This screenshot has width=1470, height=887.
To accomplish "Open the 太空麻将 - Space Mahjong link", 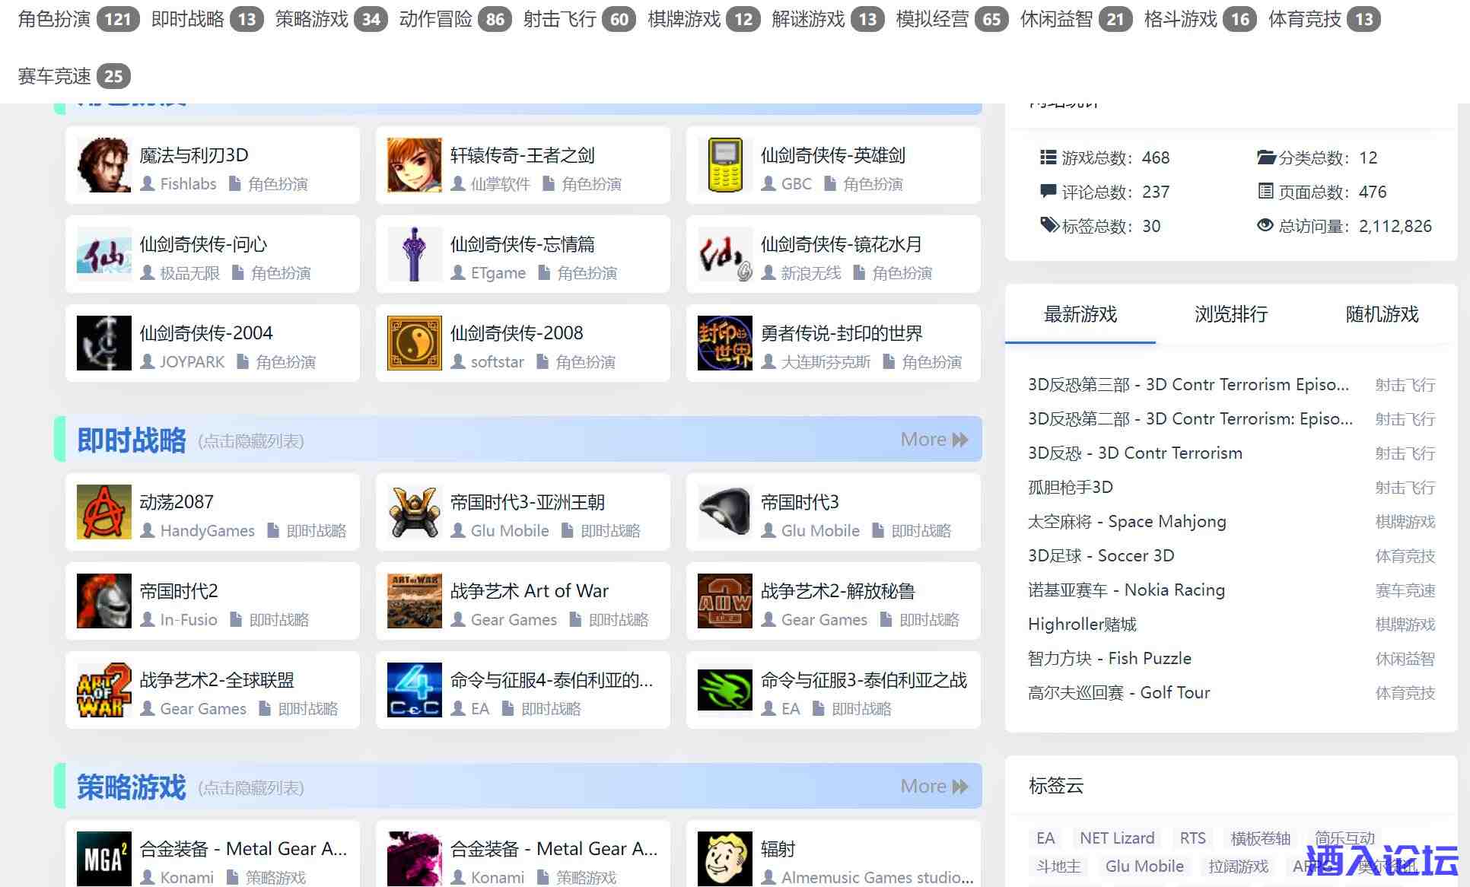I will (x=1126, y=522).
